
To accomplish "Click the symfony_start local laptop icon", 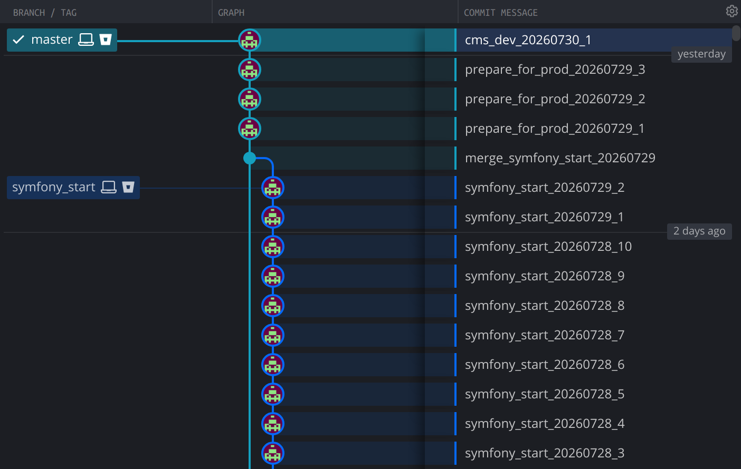I will coord(109,187).
